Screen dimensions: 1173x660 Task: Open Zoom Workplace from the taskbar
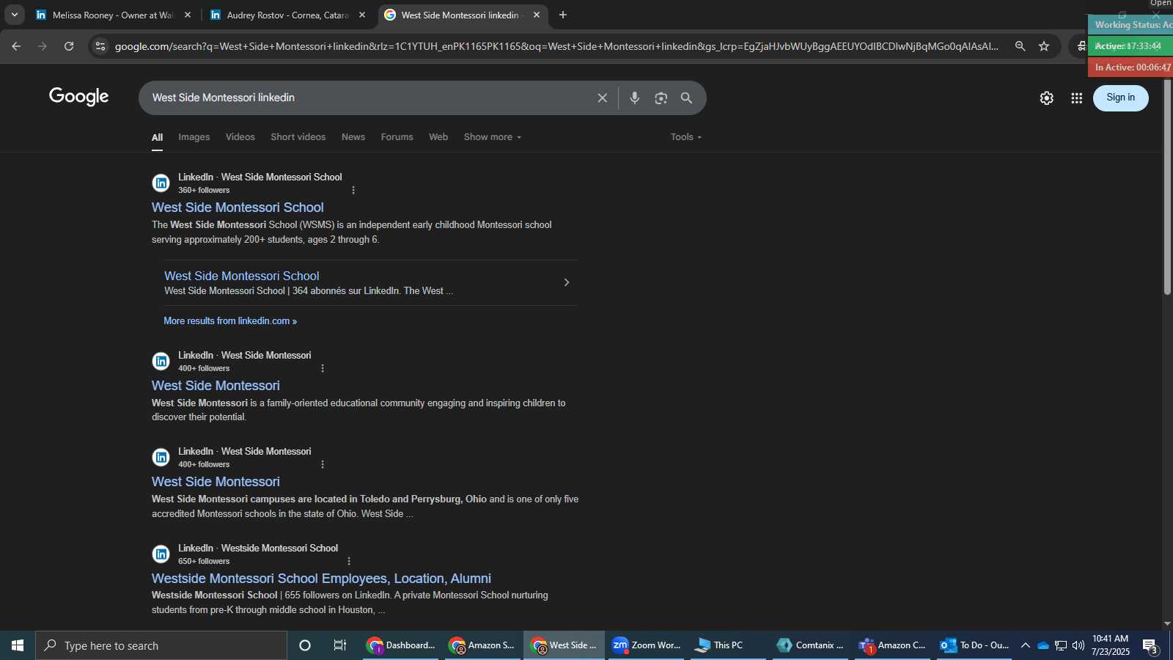click(647, 645)
